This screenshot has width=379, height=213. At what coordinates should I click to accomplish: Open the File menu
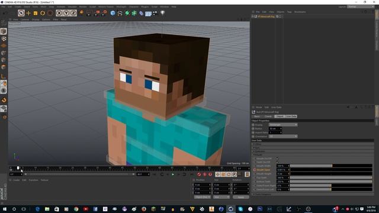click(x=3, y=7)
